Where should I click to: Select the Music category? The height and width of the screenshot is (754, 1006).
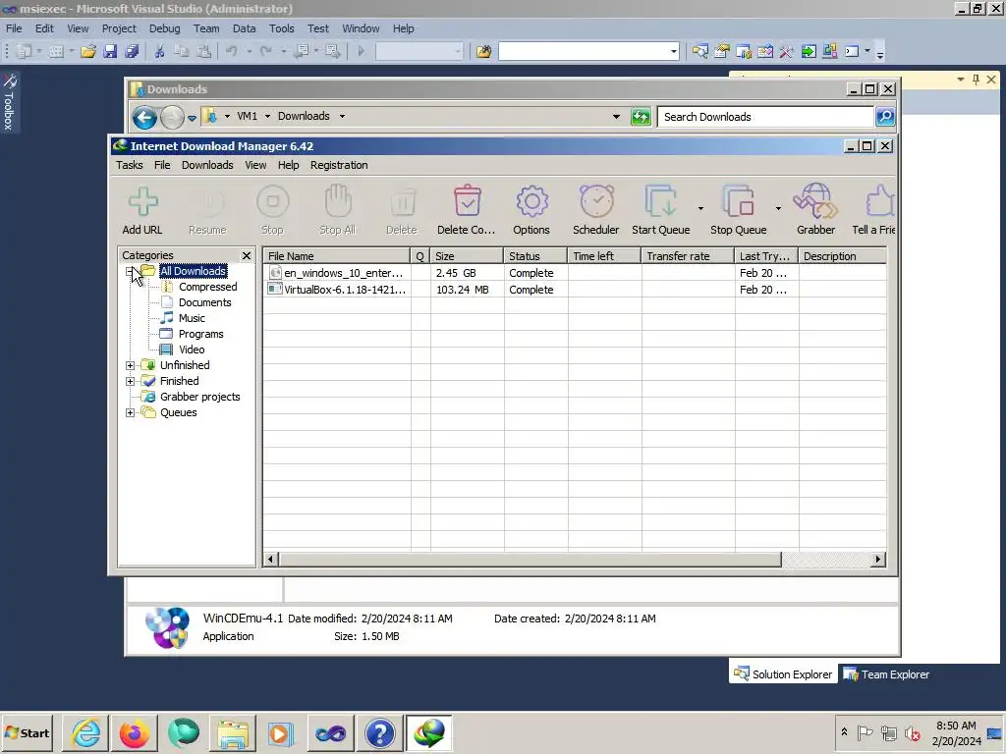pos(192,318)
